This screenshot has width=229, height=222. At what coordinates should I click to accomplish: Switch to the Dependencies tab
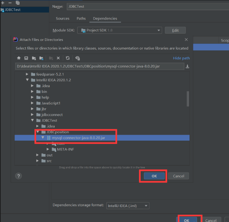point(105,19)
